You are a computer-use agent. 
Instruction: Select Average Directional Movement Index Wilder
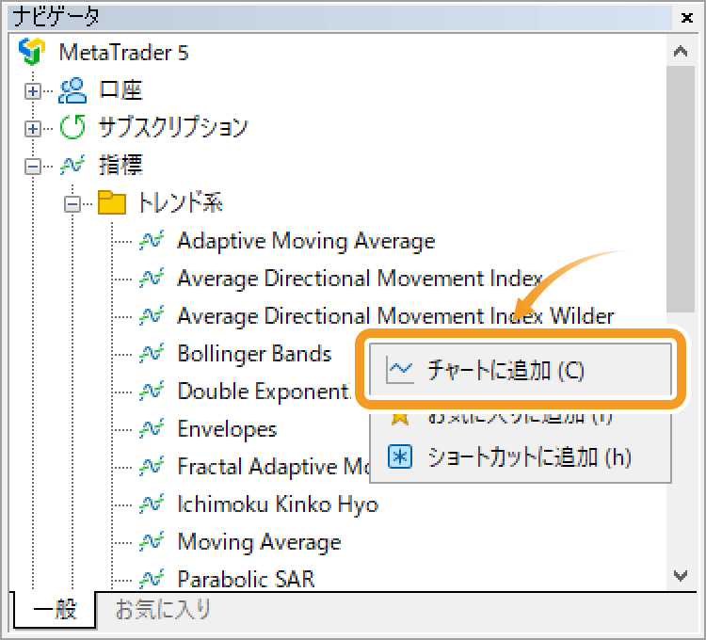395,316
